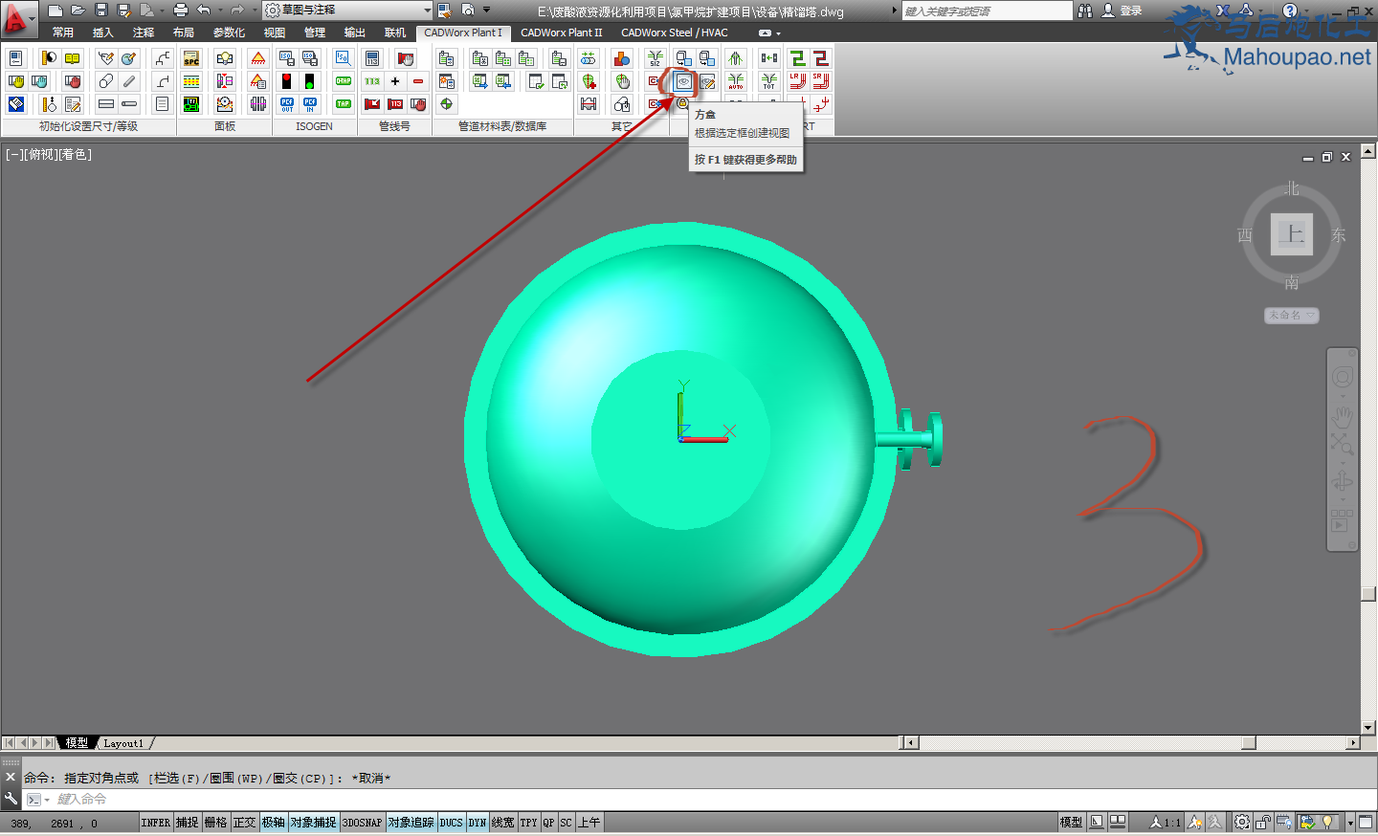The height and width of the screenshot is (836, 1378).
Task: Toggle DYN dynamic input in status bar
Action: 478,823
